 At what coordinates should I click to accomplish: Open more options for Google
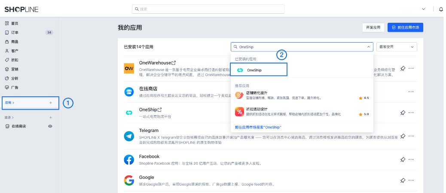tap(411, 181)
